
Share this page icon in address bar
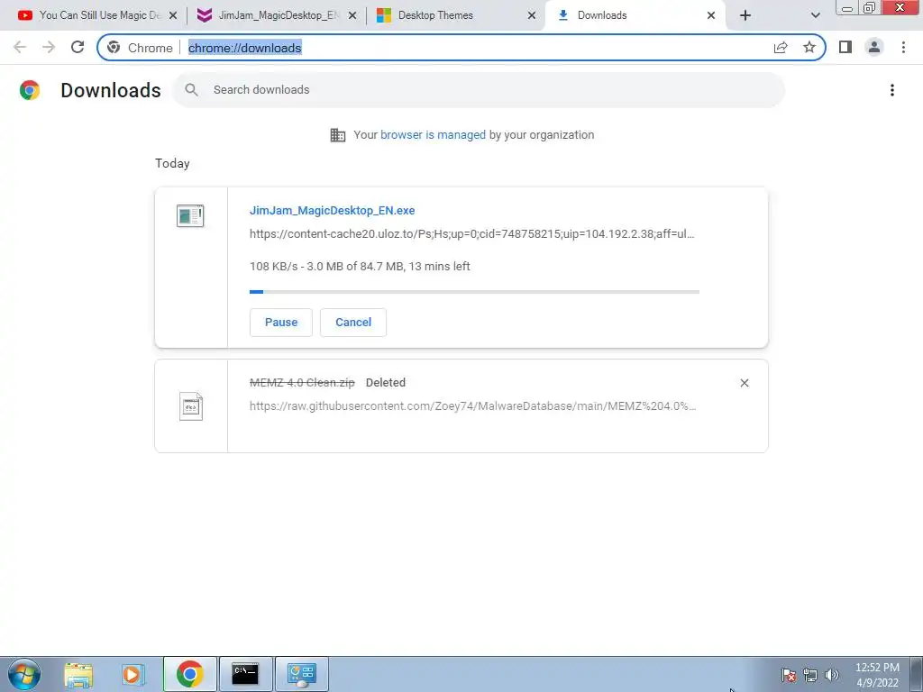[x=781, y=48]
